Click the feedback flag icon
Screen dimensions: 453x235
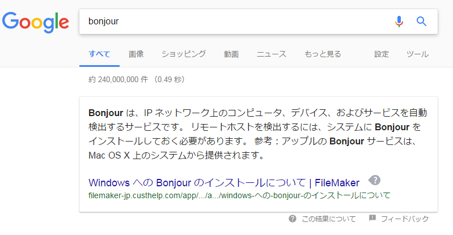click(372, 218)
